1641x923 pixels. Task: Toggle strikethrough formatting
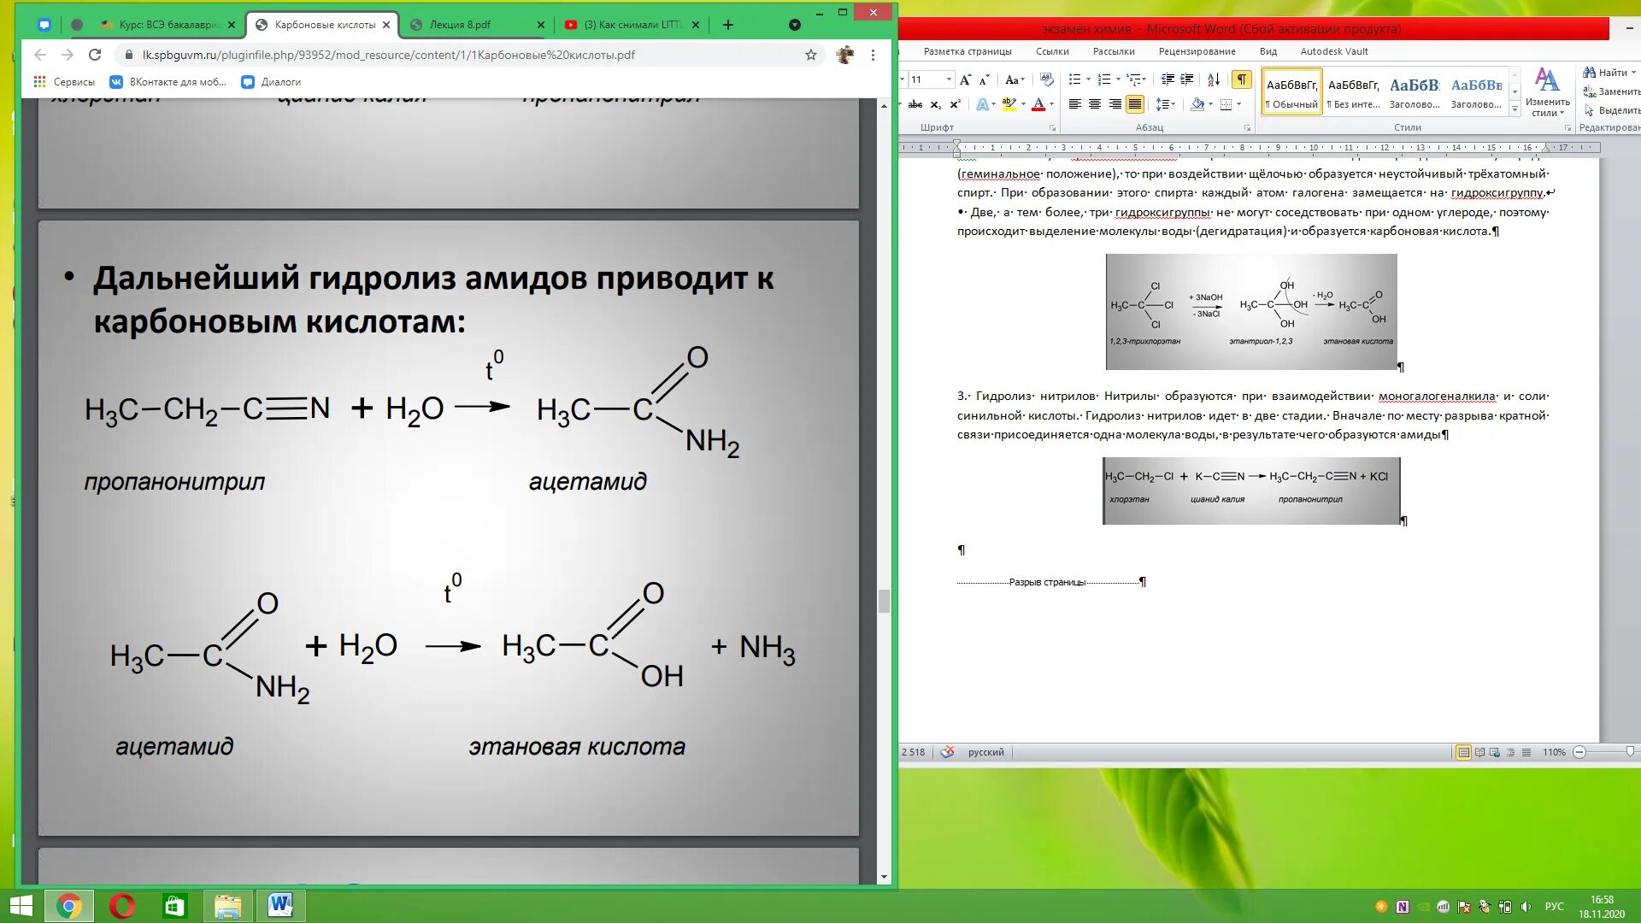(915, 104)
